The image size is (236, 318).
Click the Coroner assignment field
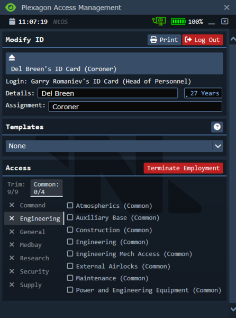pos(135,107)
